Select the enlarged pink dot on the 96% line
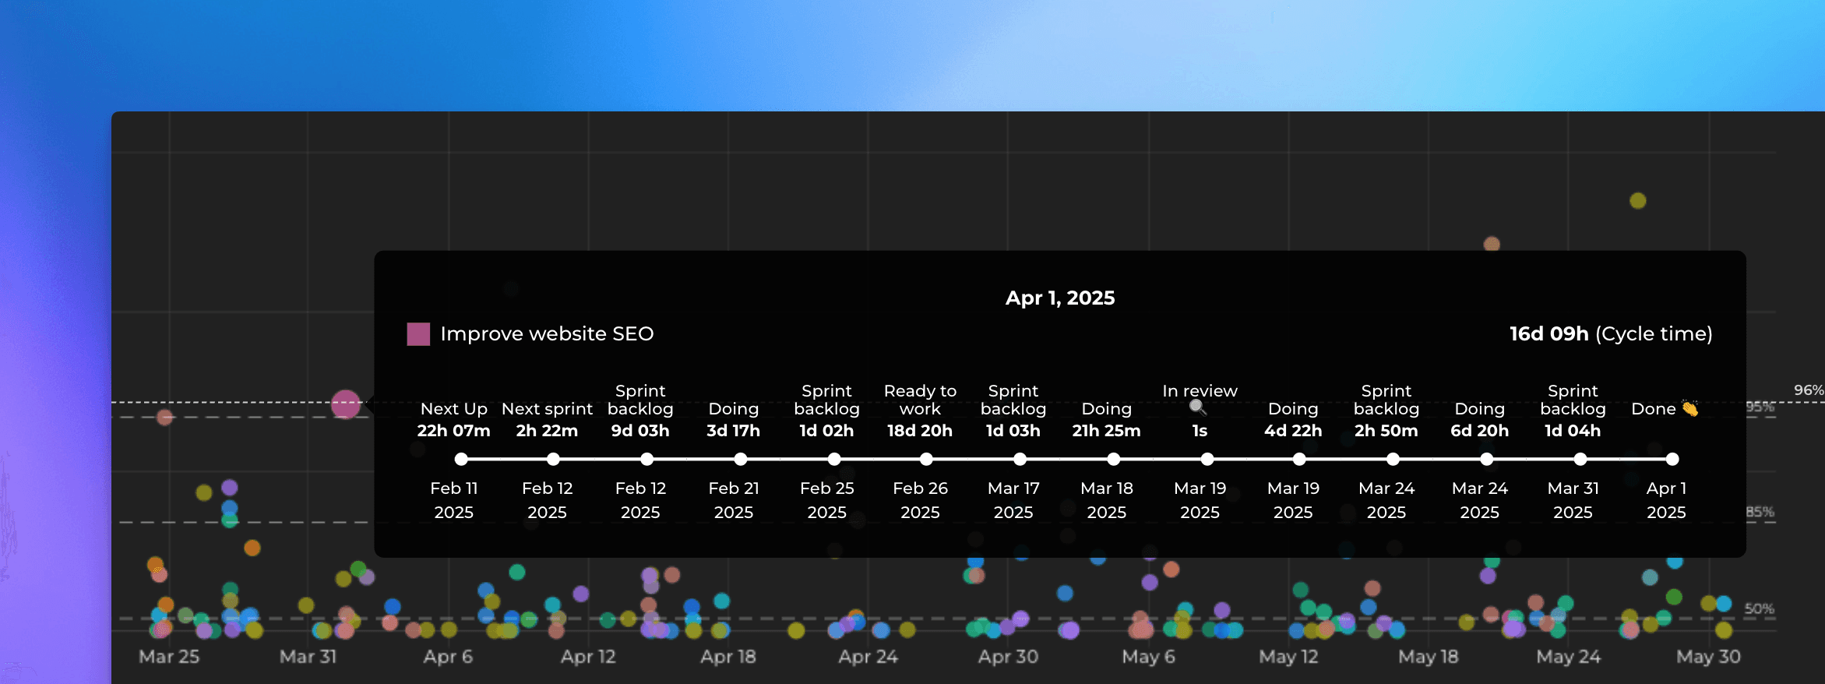 pyautogui.click(x=346, y=404)
